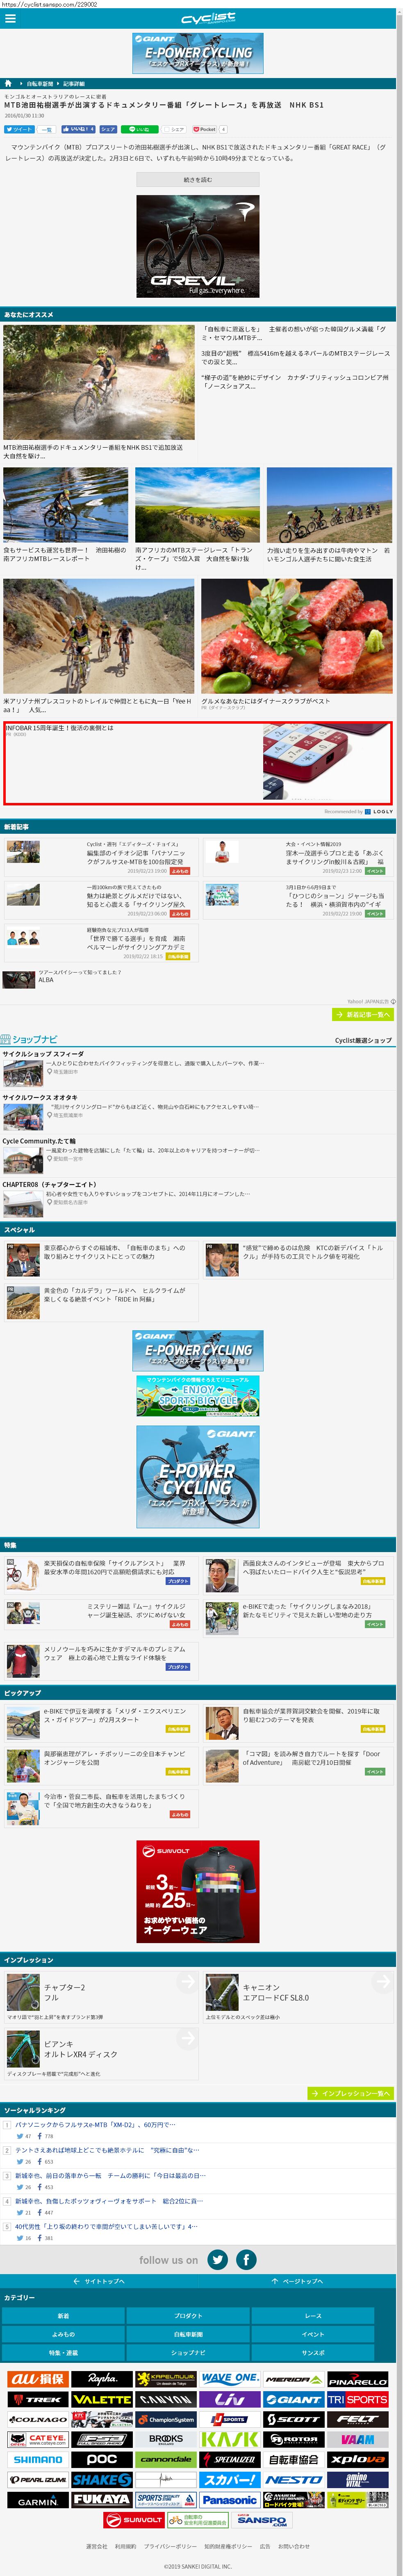
Task: Select the レース category
Action: (313, 2316)
